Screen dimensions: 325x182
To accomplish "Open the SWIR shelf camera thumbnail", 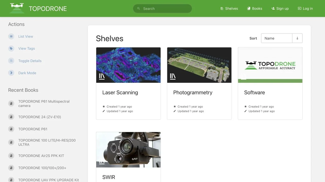I will [128, 150].
